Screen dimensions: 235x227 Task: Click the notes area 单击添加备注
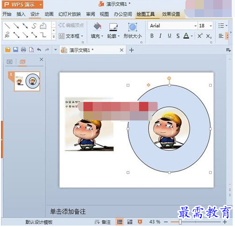click(68, 212)
